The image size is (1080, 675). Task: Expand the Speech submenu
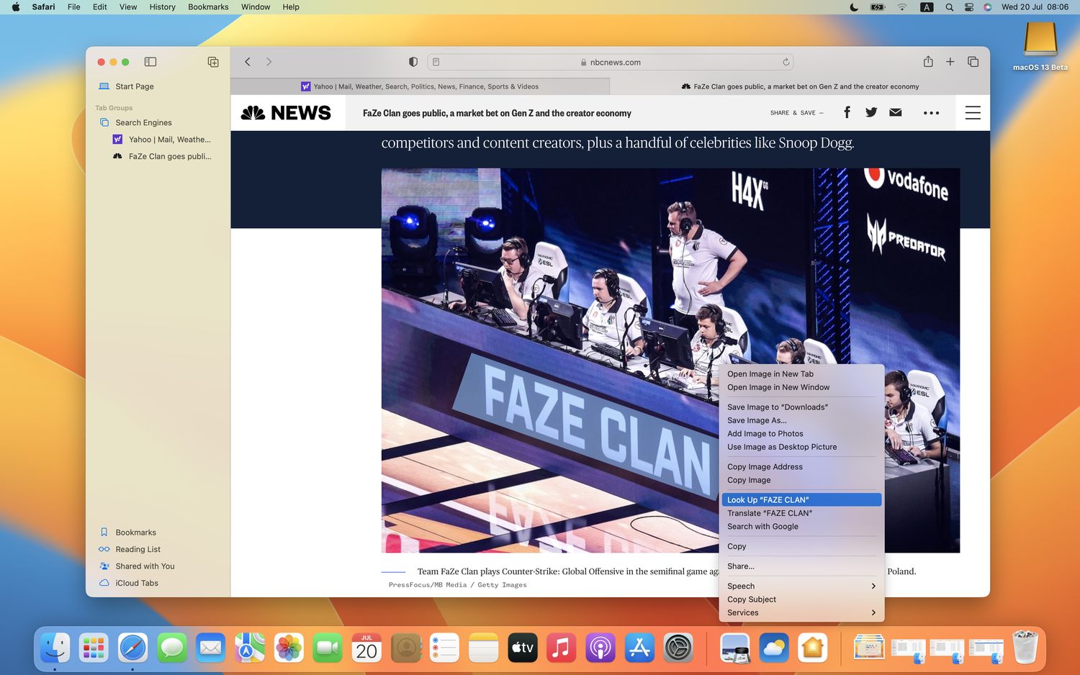[x=801, y=586]
